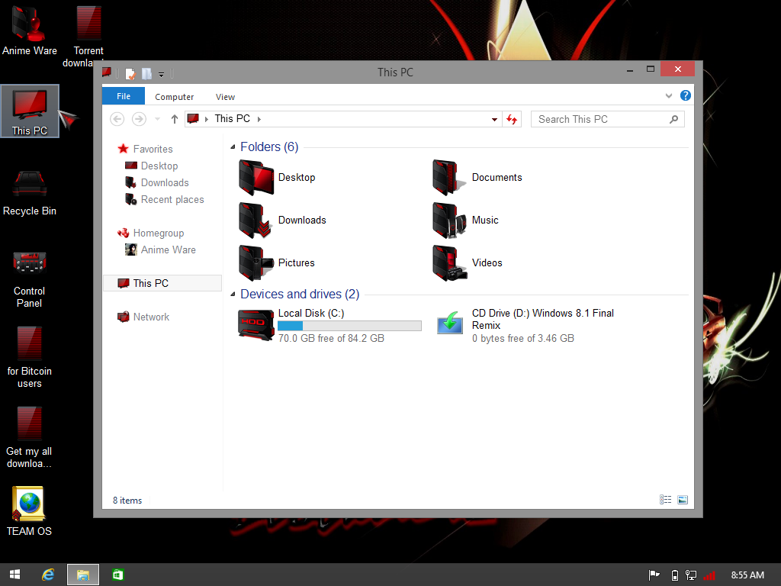
Task: Switch to Details view icon in status bar
Action: [665, 500]
